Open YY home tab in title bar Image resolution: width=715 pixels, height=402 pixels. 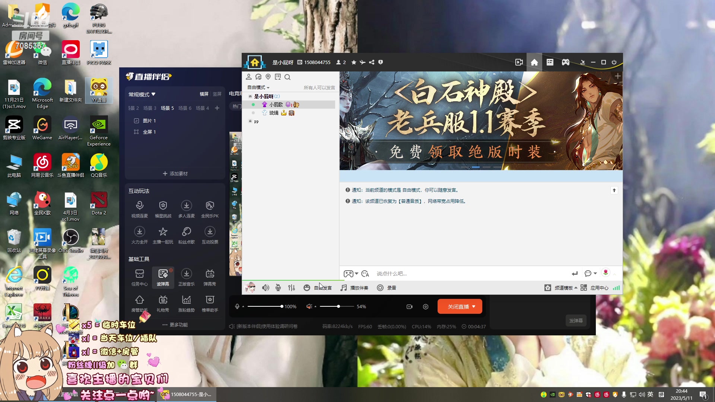coord(534,62)
